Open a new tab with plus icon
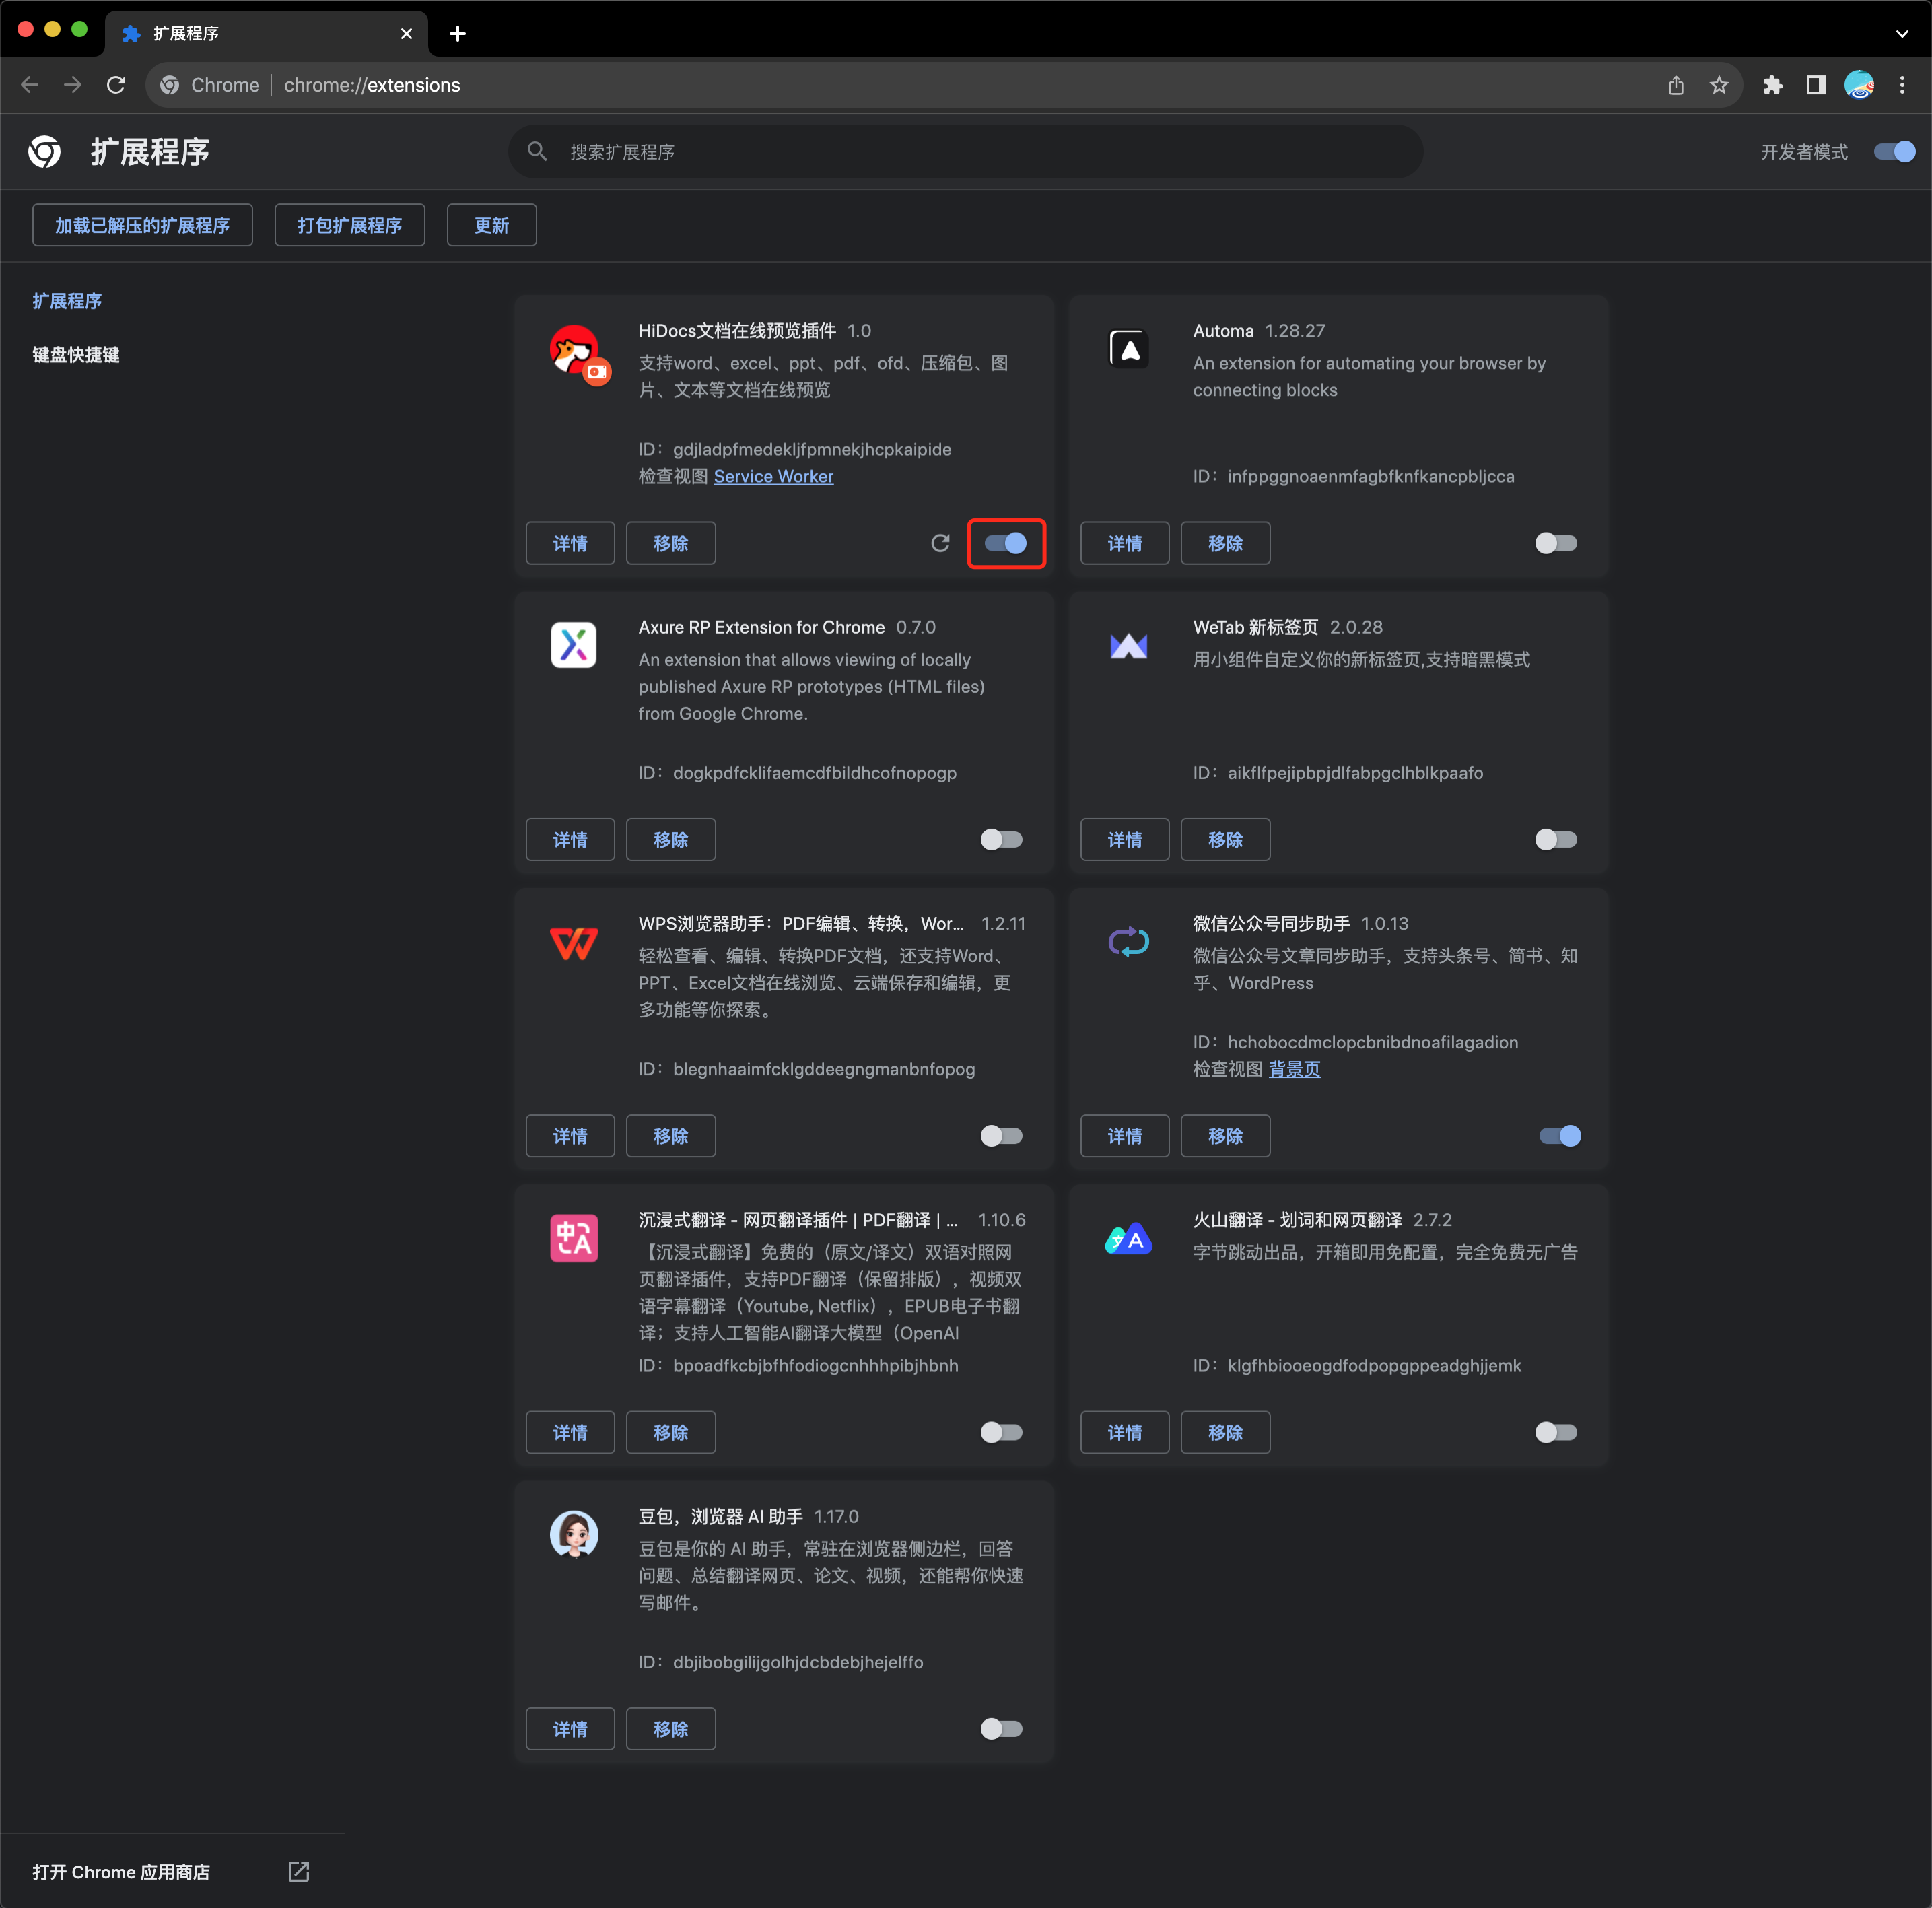This screenshot has height=1908, width=1932. point(458,34)
